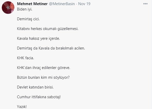Viewport: 152px width, 109px height.
Task: Click the line "KHK facia."
Action: 25,58
